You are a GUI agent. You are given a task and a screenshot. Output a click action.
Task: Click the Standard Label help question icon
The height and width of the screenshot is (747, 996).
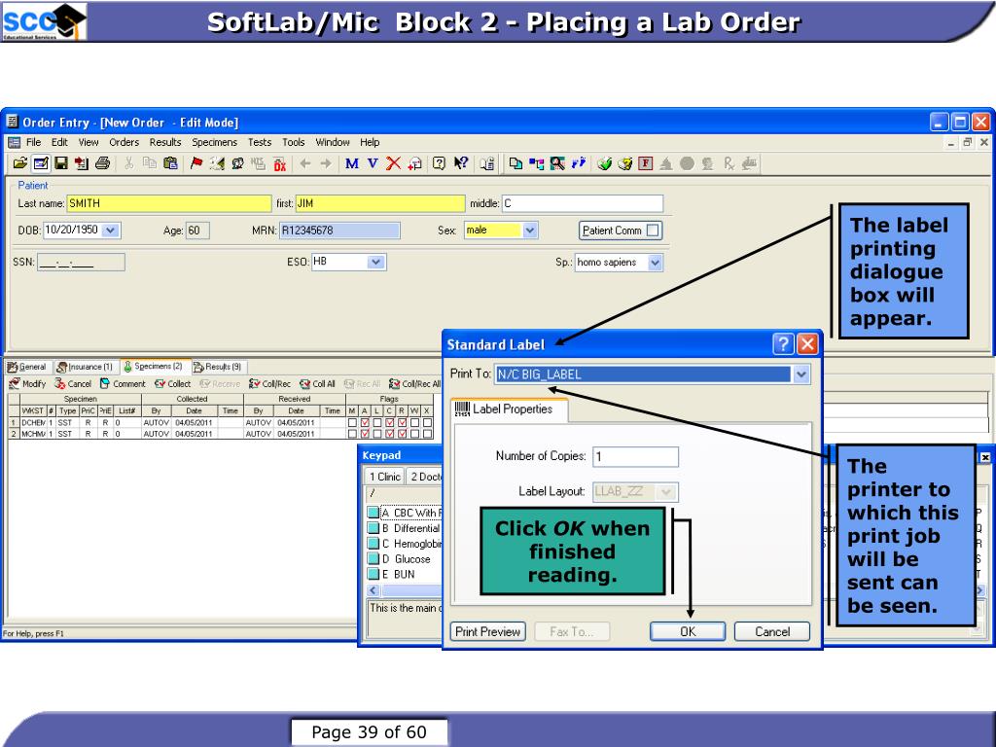pos(783,344)
